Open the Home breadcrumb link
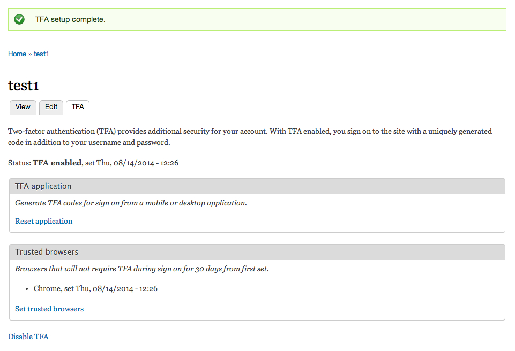This screenshot has width=515, height=351. pos(17,54)
